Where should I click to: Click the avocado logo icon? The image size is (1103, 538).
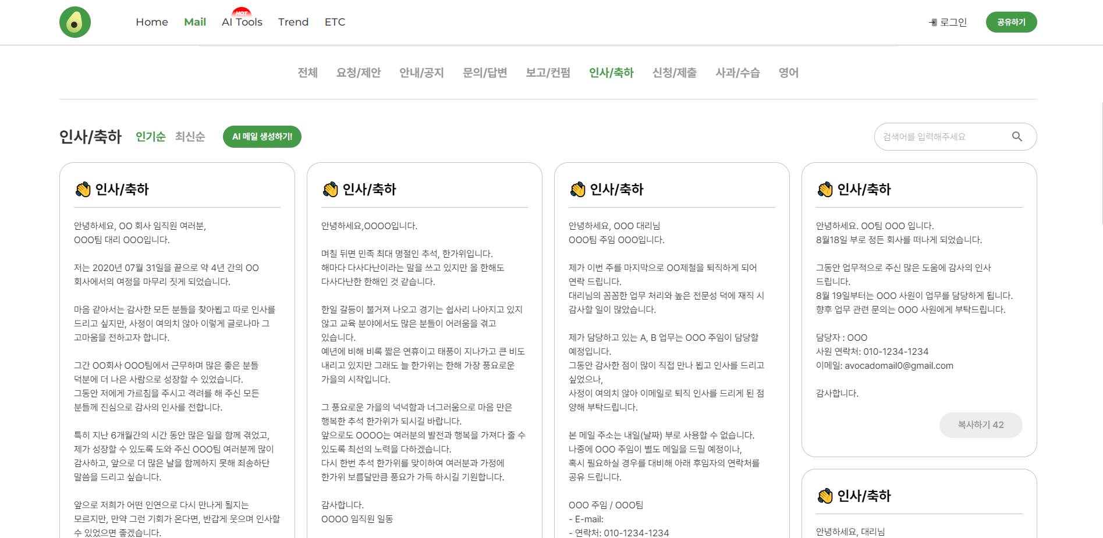[75, 22]
